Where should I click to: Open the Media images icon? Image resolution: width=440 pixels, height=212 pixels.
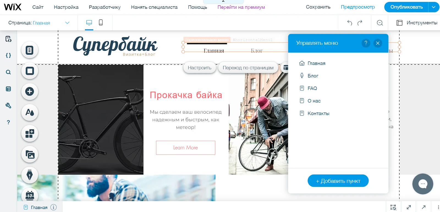[x=30, y=154]
